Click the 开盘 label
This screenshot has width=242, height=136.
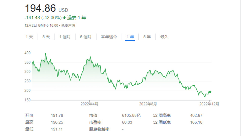(x=29, y=115)
